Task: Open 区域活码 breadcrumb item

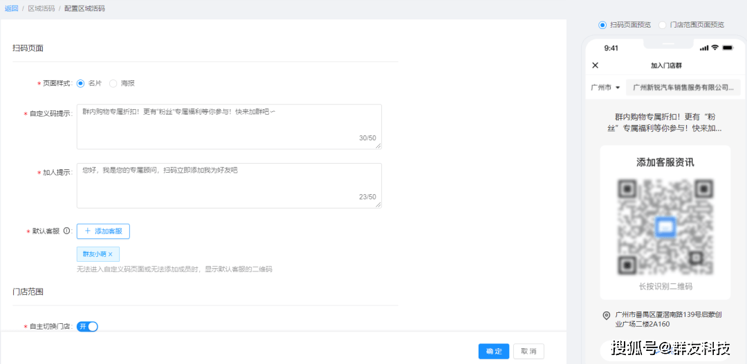Action: 40,8
